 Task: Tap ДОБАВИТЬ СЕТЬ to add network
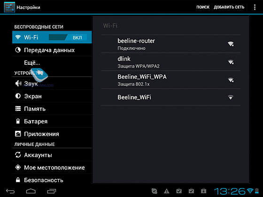pyautogui.click(x=229, y=7)
